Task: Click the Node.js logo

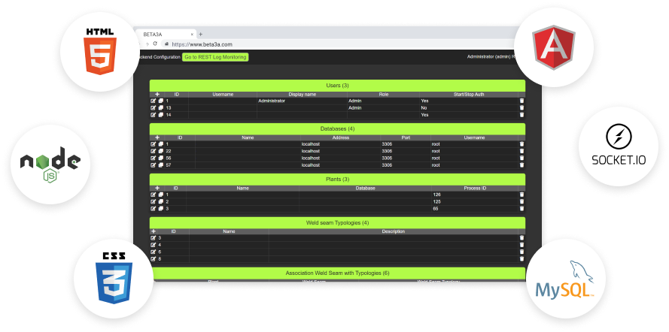Action: click(50, 164)
